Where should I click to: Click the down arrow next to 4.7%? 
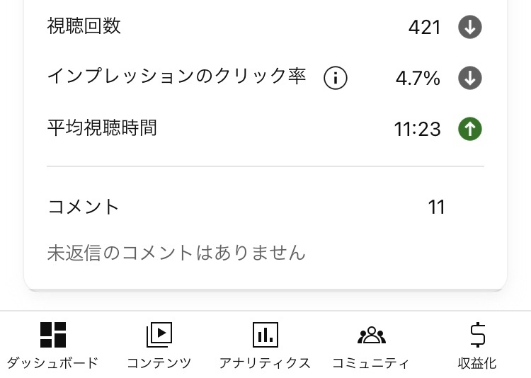point(470,78)
